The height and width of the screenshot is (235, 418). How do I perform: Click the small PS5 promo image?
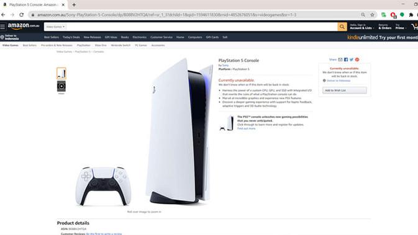(x=227, y=123)
